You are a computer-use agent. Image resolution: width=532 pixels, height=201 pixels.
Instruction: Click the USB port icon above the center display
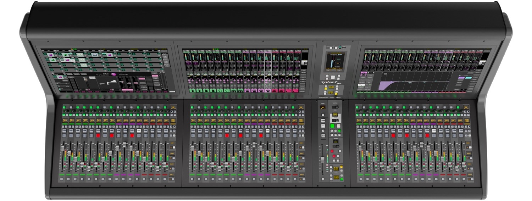tap(344, 47)
